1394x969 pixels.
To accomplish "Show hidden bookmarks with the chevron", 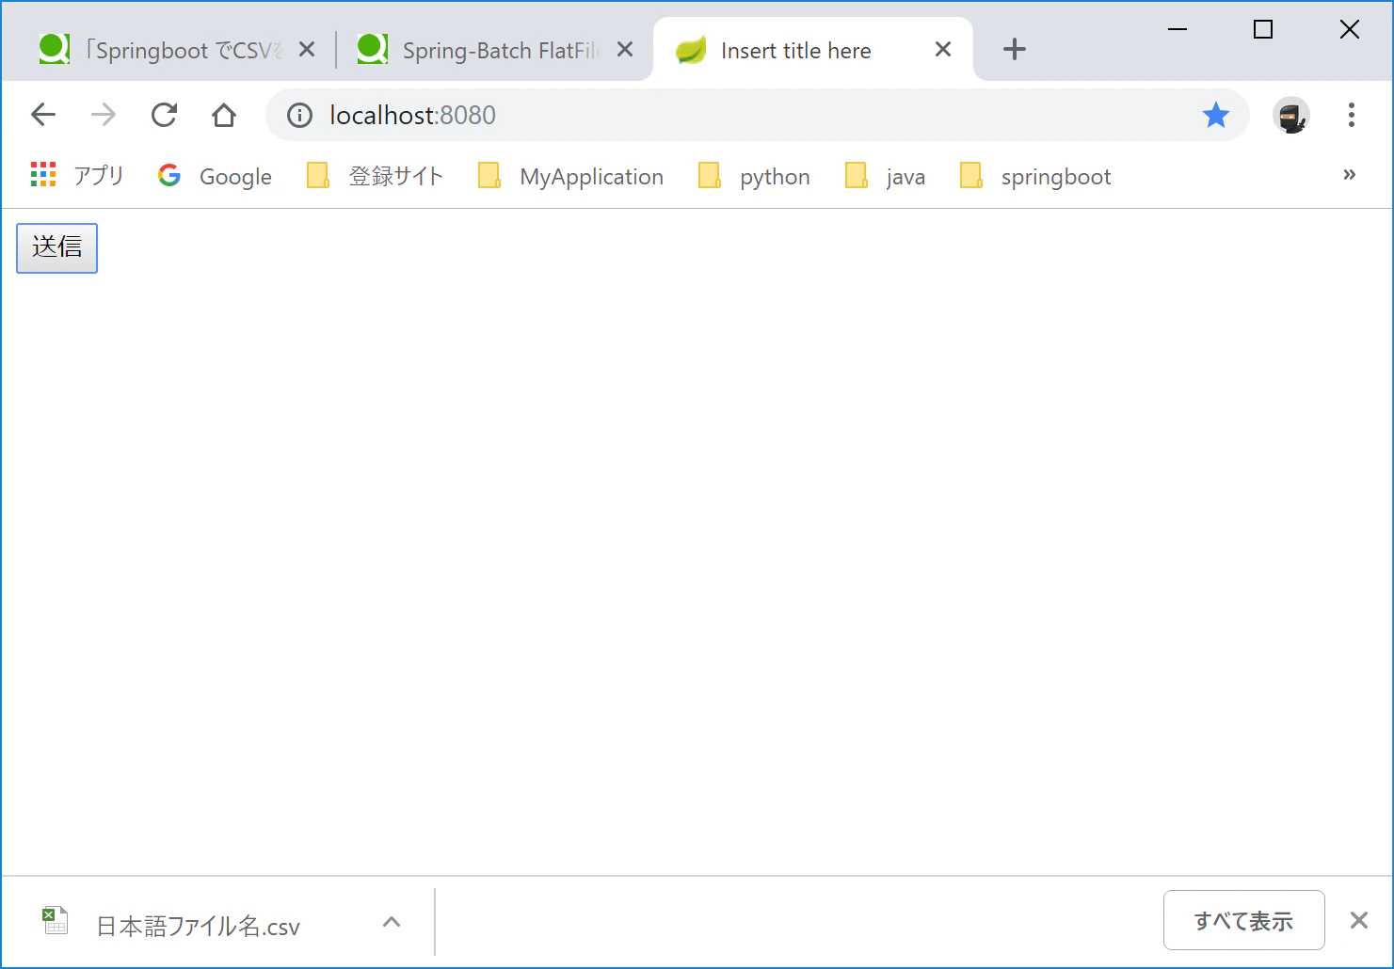I will click(1349, 175).
